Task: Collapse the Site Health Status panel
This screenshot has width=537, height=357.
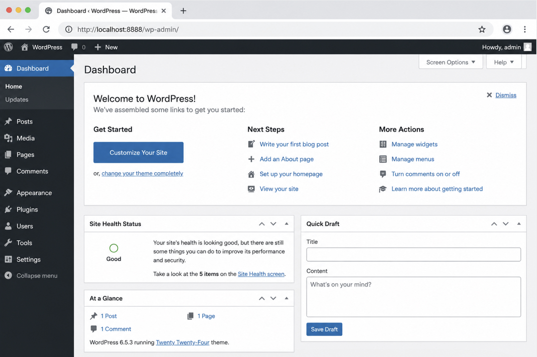Action: click(287, 224)
